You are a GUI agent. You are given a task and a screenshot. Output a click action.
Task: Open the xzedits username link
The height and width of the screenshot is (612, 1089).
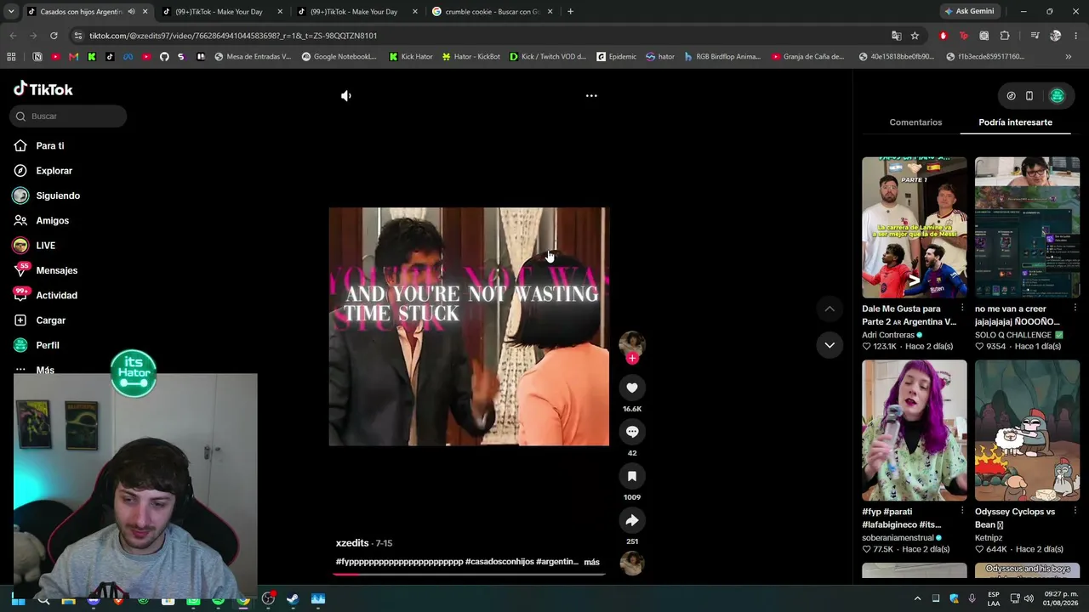(352, 543)
